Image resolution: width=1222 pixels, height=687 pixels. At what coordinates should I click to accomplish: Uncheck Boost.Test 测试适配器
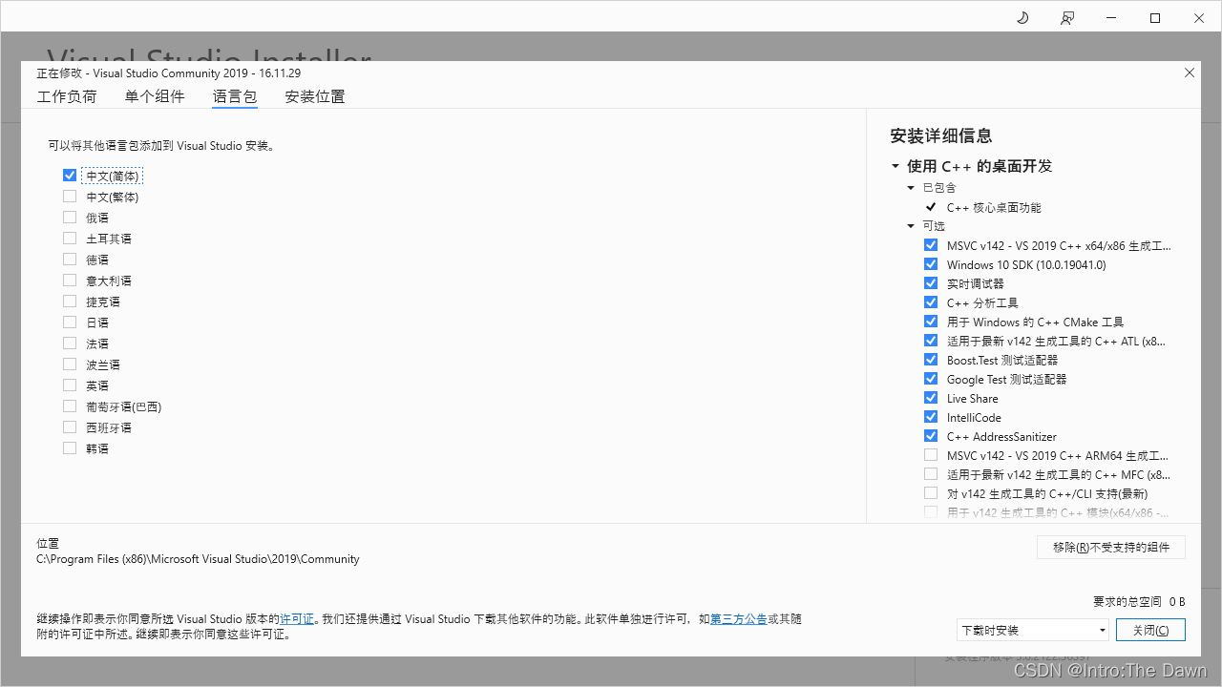(931, 360)
